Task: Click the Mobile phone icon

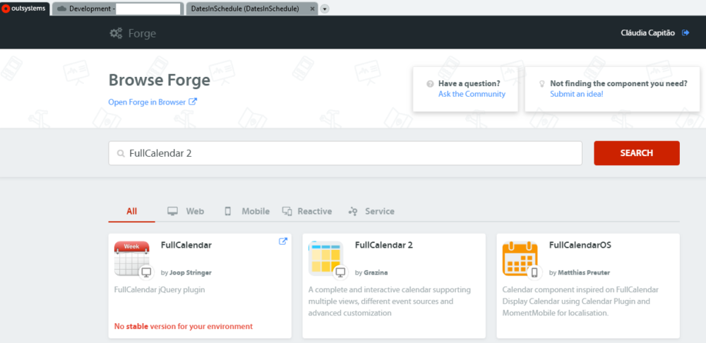Action: (228, 211)
